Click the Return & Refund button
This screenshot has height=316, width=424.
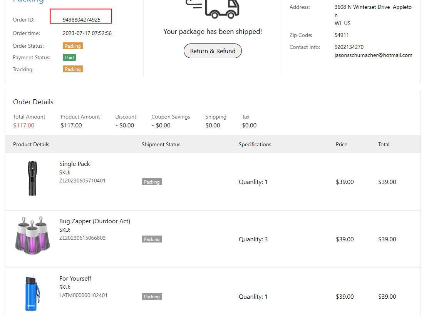pos(213,51)
